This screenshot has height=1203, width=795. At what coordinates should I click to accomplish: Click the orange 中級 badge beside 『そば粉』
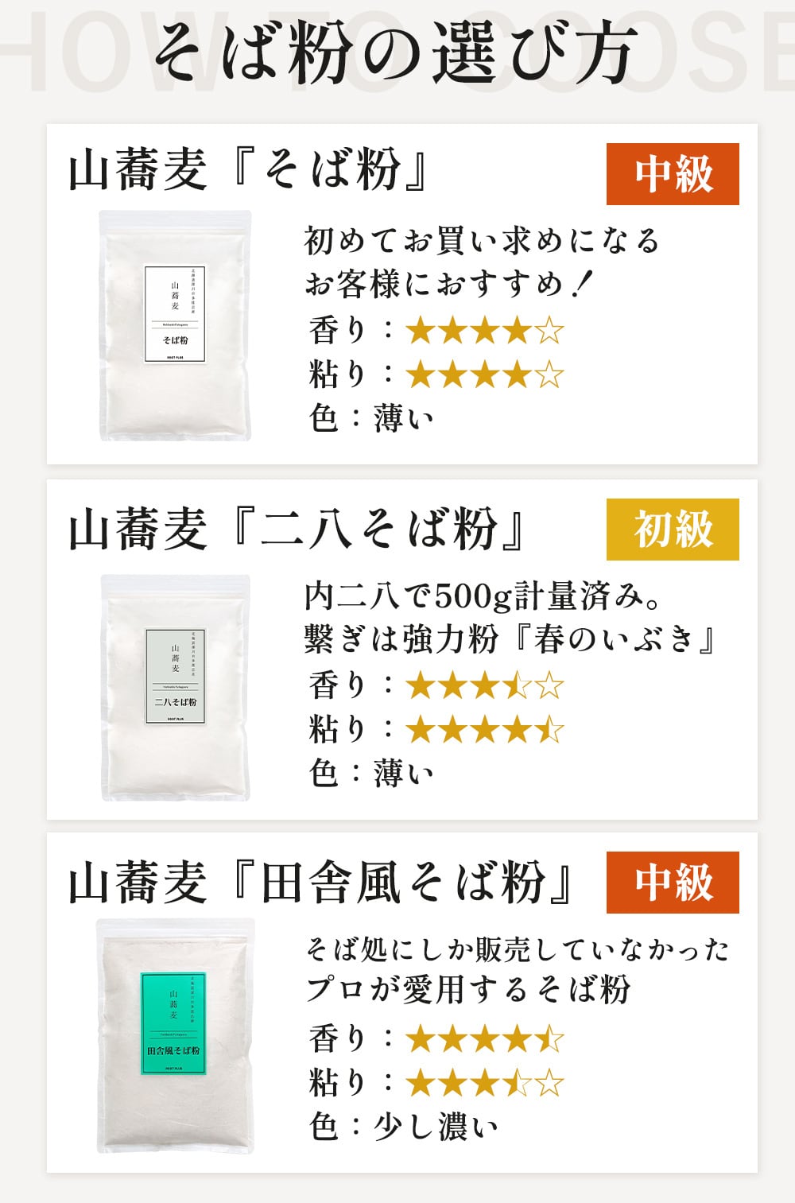673,174
